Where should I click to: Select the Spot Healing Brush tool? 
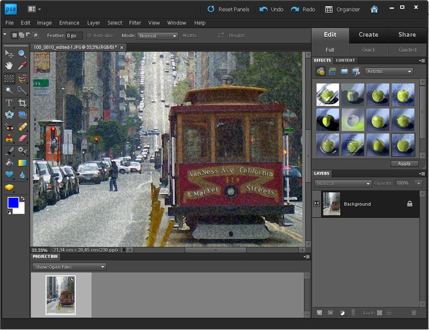click(22, 127)
